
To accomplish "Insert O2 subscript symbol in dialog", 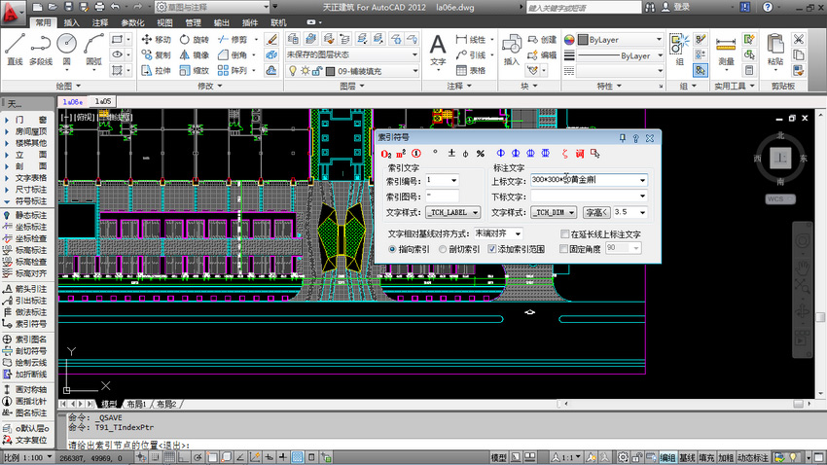I will pos(386,154).
